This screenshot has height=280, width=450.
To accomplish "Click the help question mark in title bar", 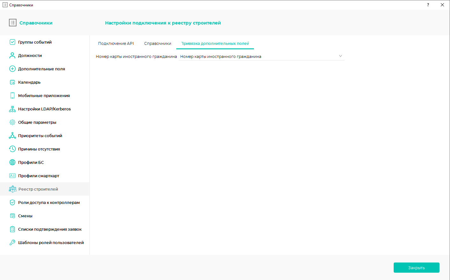I will (x=428, y=5).
